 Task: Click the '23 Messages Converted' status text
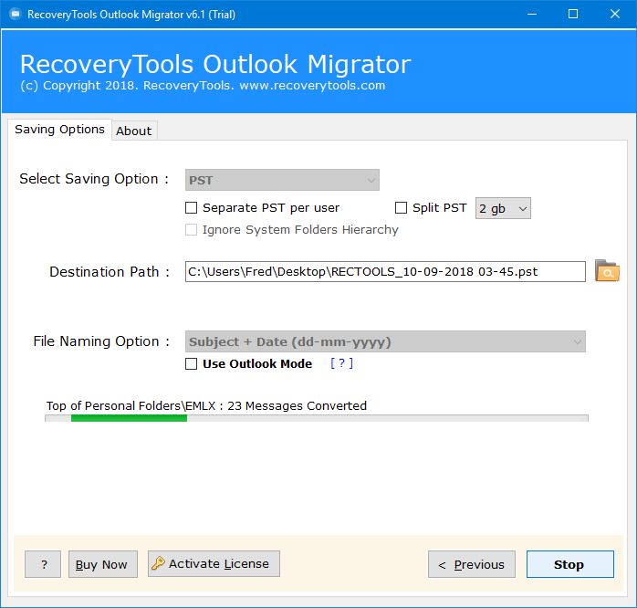pyautogui.click(x=297, y=405)
